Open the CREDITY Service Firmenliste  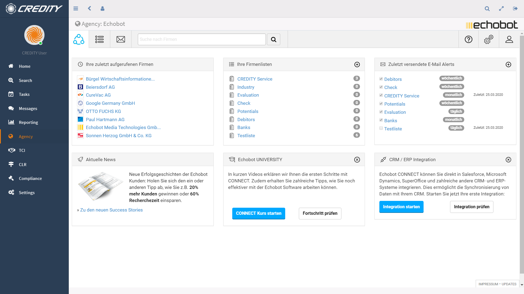255,79
